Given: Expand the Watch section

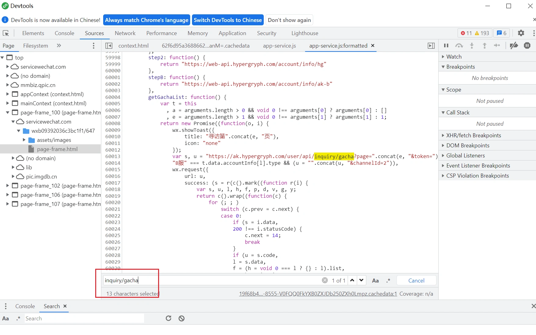Looking at the screenshot, I should pos(454,57).
